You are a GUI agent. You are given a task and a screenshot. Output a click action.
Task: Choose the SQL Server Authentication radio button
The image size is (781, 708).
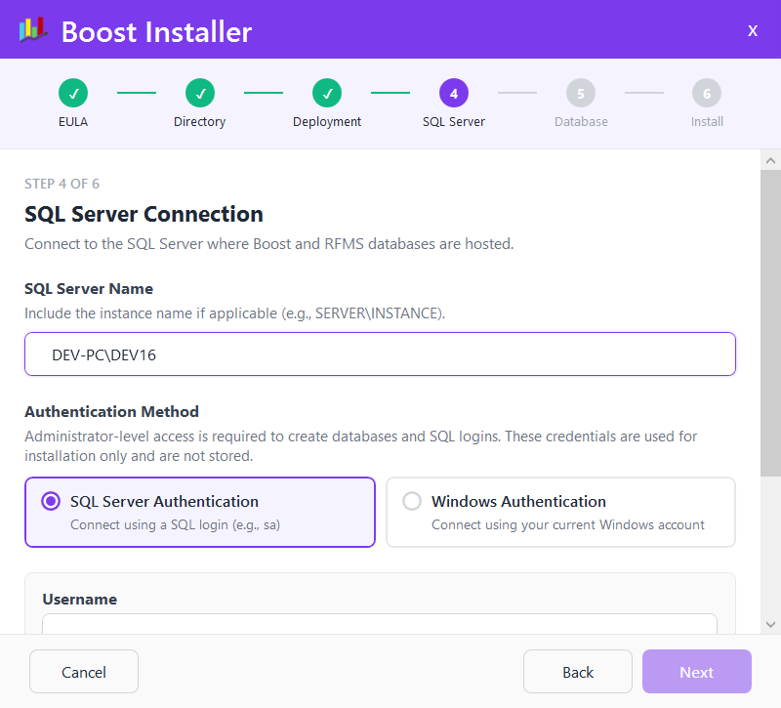[51, 501]
